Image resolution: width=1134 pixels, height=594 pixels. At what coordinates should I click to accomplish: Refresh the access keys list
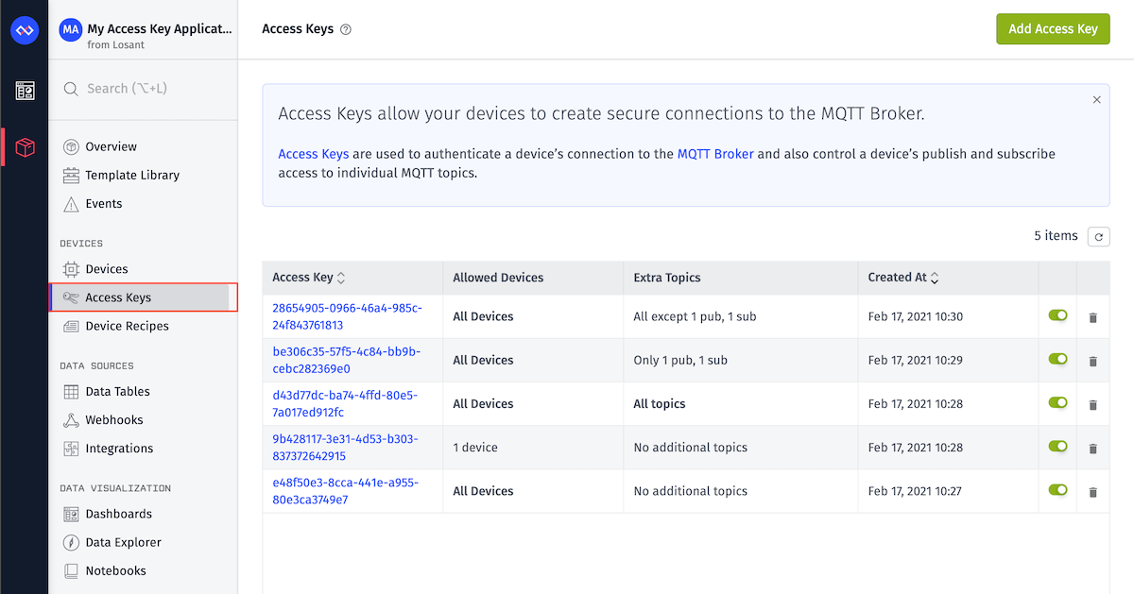click(1098, 237)
